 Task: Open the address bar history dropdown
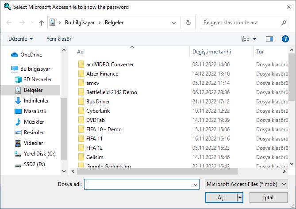click(x=174, y=23)
